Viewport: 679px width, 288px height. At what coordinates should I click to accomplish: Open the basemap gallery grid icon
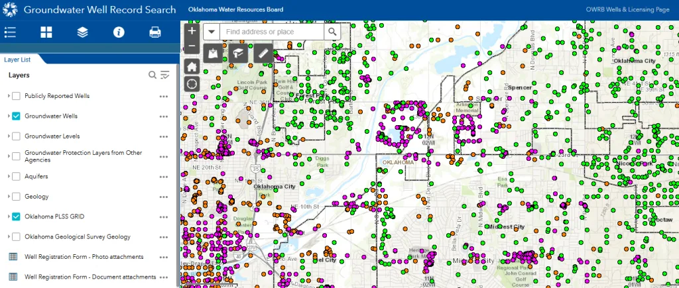(46, 32)
